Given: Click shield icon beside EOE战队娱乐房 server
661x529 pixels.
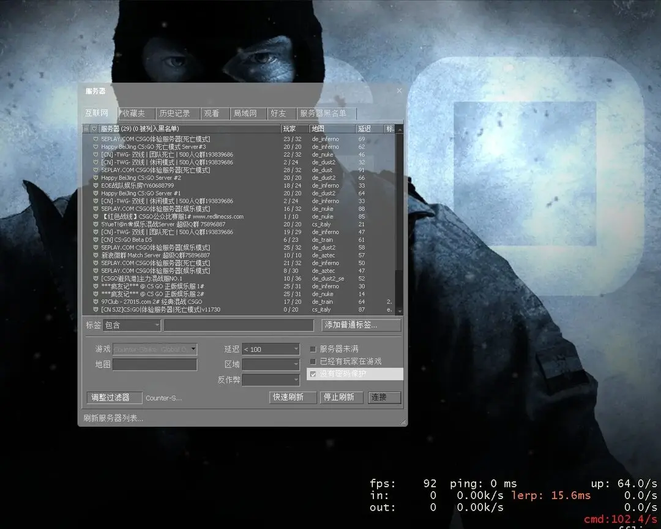Looking at the screenshot, I should click(95, 186).
